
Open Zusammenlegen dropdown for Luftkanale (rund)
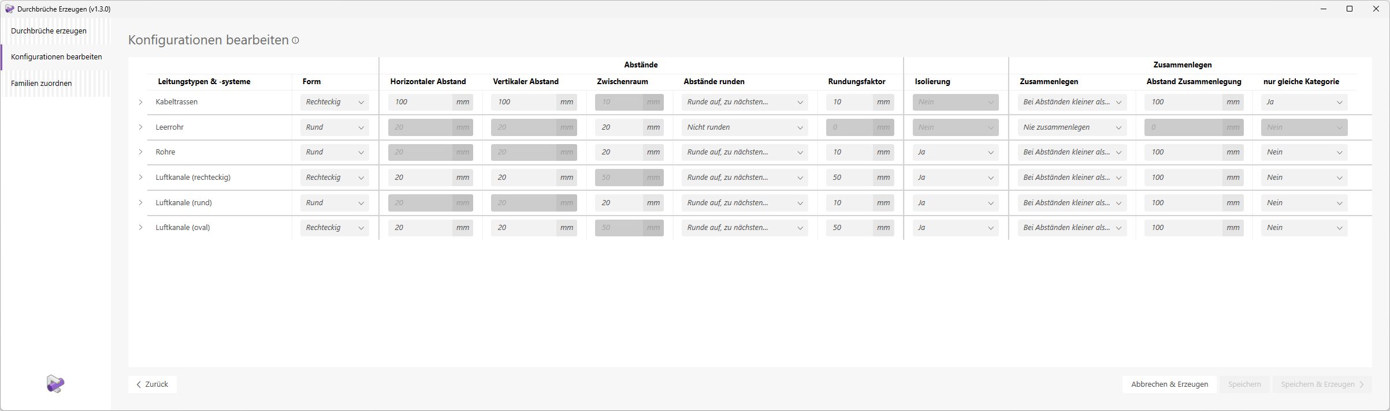point(1072,203)
